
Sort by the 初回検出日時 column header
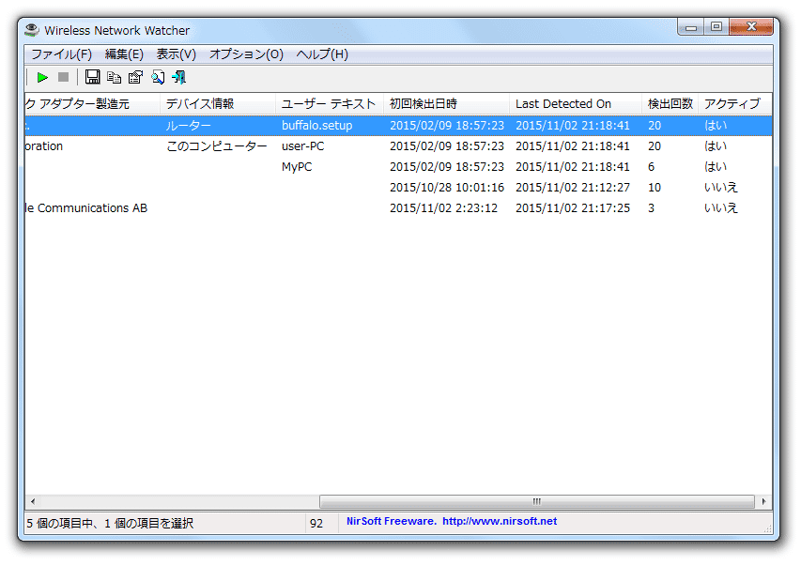[x=446, y=103]
